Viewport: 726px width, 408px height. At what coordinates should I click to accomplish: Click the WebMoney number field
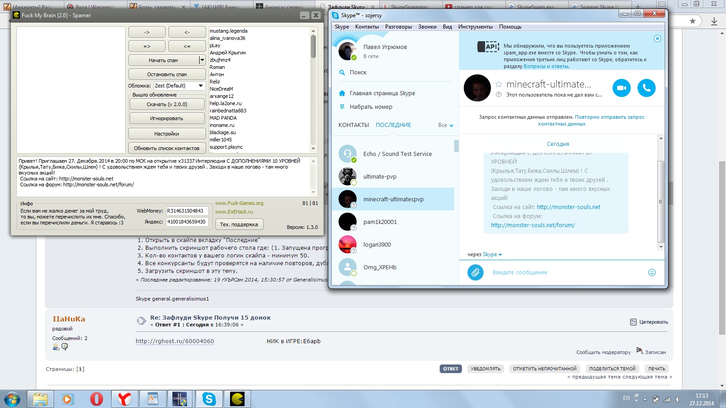187,211
